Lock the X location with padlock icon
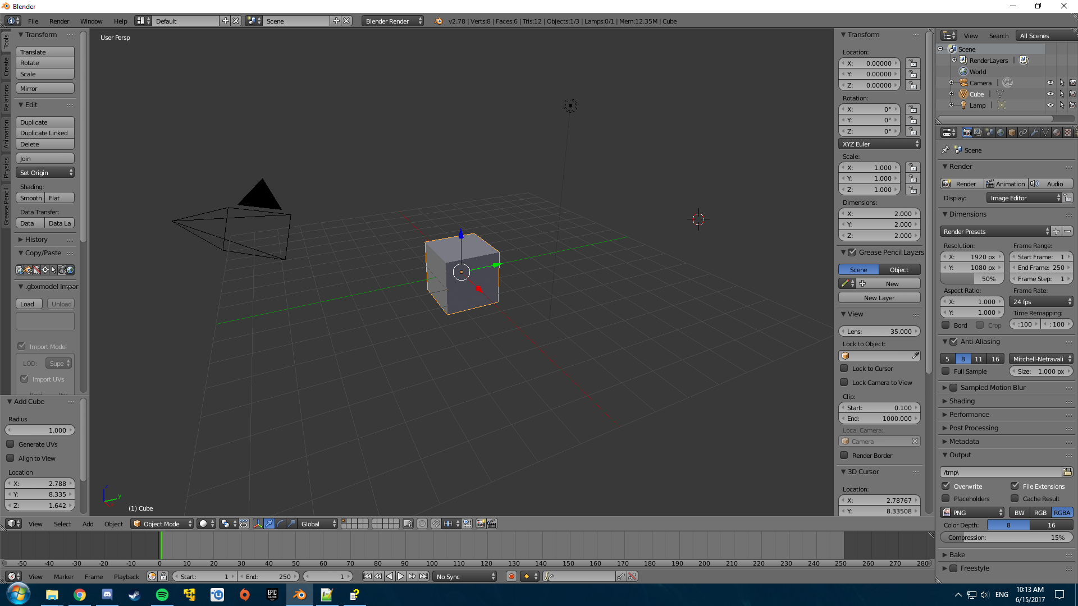The width and height of the screenshot is (1078, 606). pyautogui.click(x=913, y=63)
